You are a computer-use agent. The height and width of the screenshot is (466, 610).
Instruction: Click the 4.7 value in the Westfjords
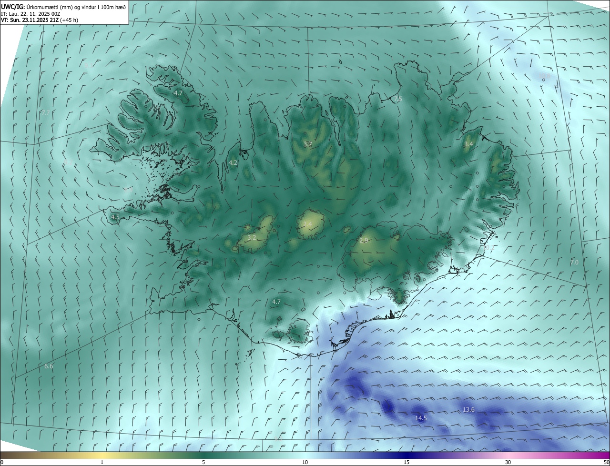tap(178, 93)
